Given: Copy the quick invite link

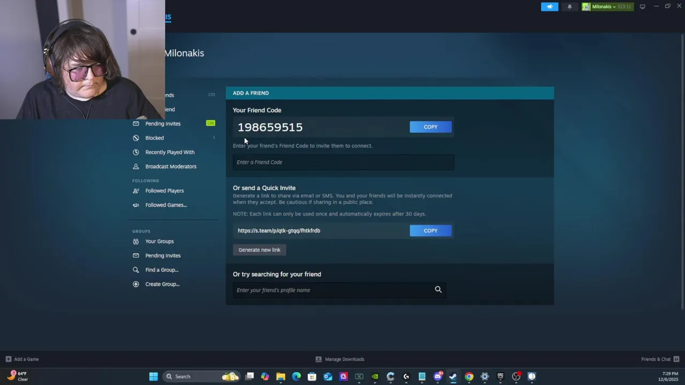Looking at the screenshot, I should click(430, 230).
